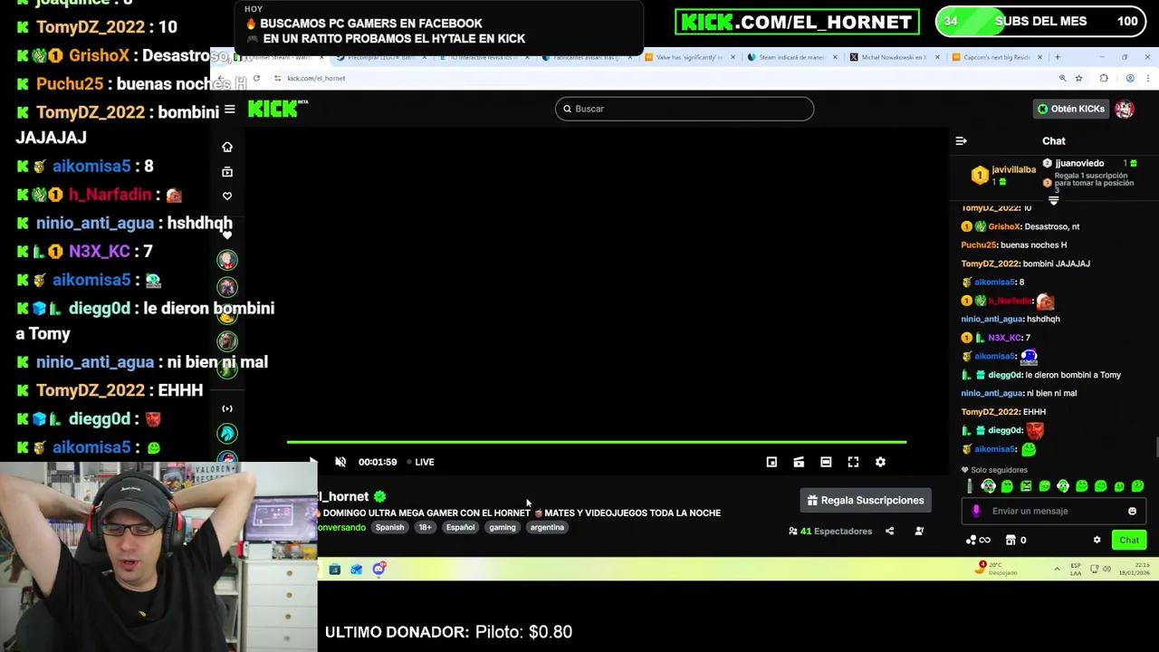Open the chat shop icon
This screenshot has height=652, width=1159.
(x=1011, y=541)
